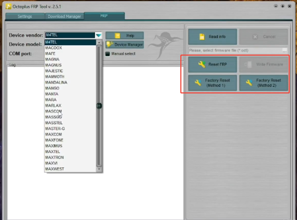The height and width of the screenshot is (220, 297).
Task: Open the Settings tab
Action: pyautogui.click(x=25, y=16)
